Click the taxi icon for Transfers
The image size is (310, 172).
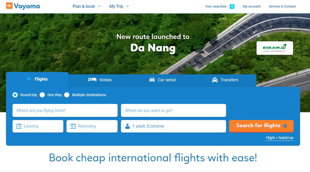[x=215, y=80]
